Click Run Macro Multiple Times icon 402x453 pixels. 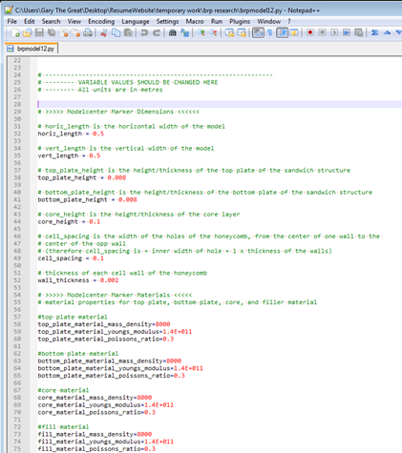tap(347, 32)
